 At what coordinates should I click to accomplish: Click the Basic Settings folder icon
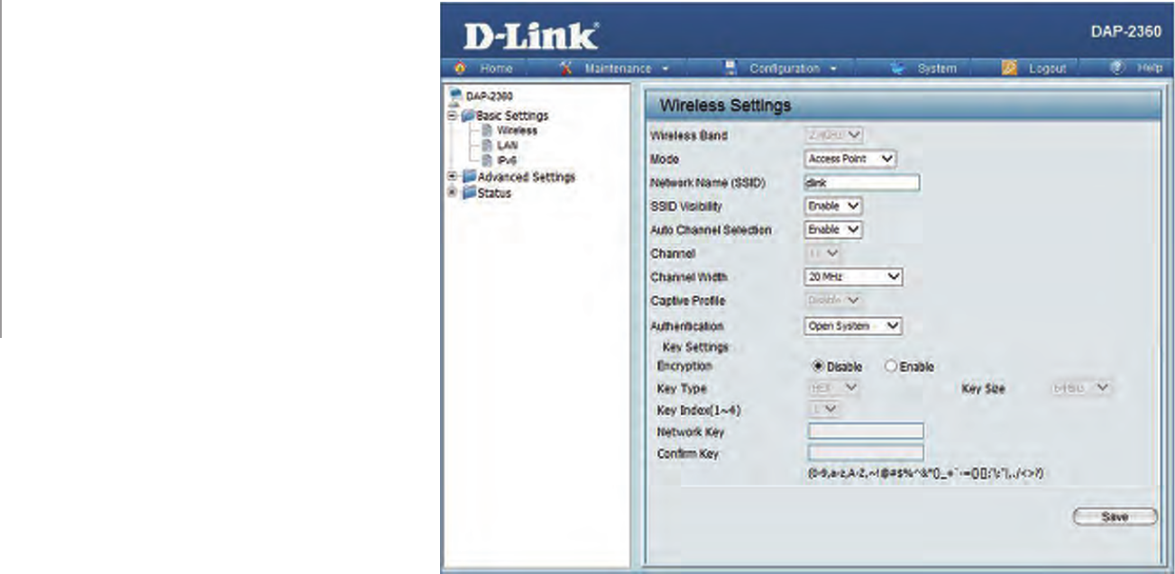coord(468,115)
